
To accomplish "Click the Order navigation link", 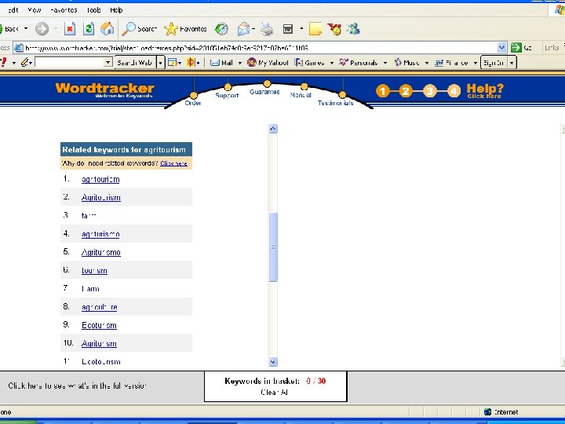I will tap(193, 103).
